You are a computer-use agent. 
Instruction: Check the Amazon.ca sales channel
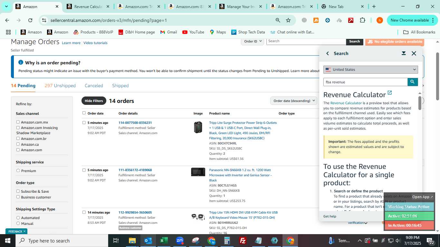tap(18, 144)
